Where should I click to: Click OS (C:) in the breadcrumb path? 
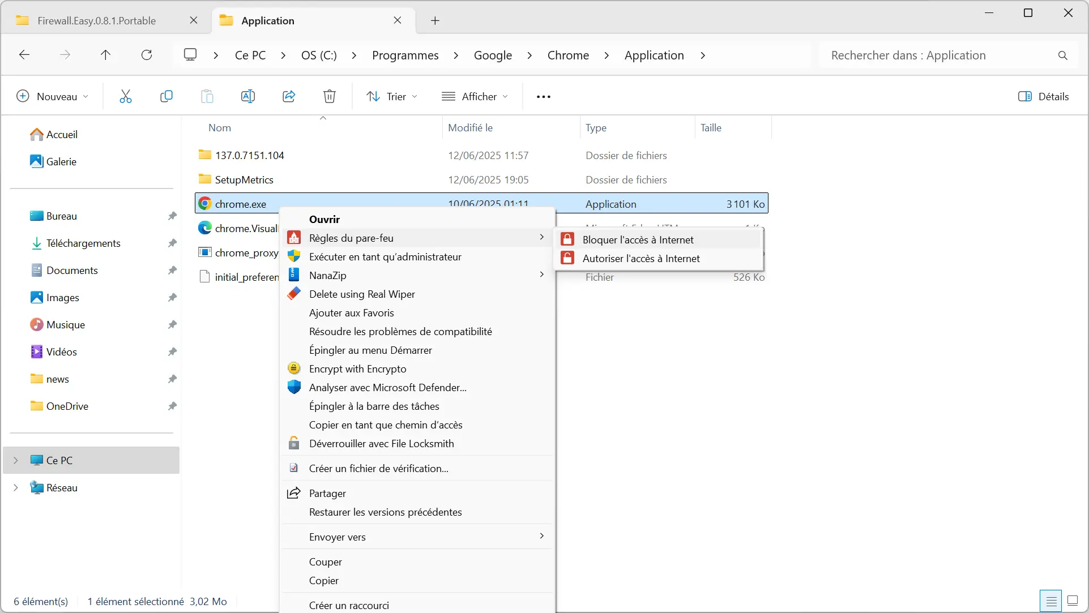pos(319,55)
